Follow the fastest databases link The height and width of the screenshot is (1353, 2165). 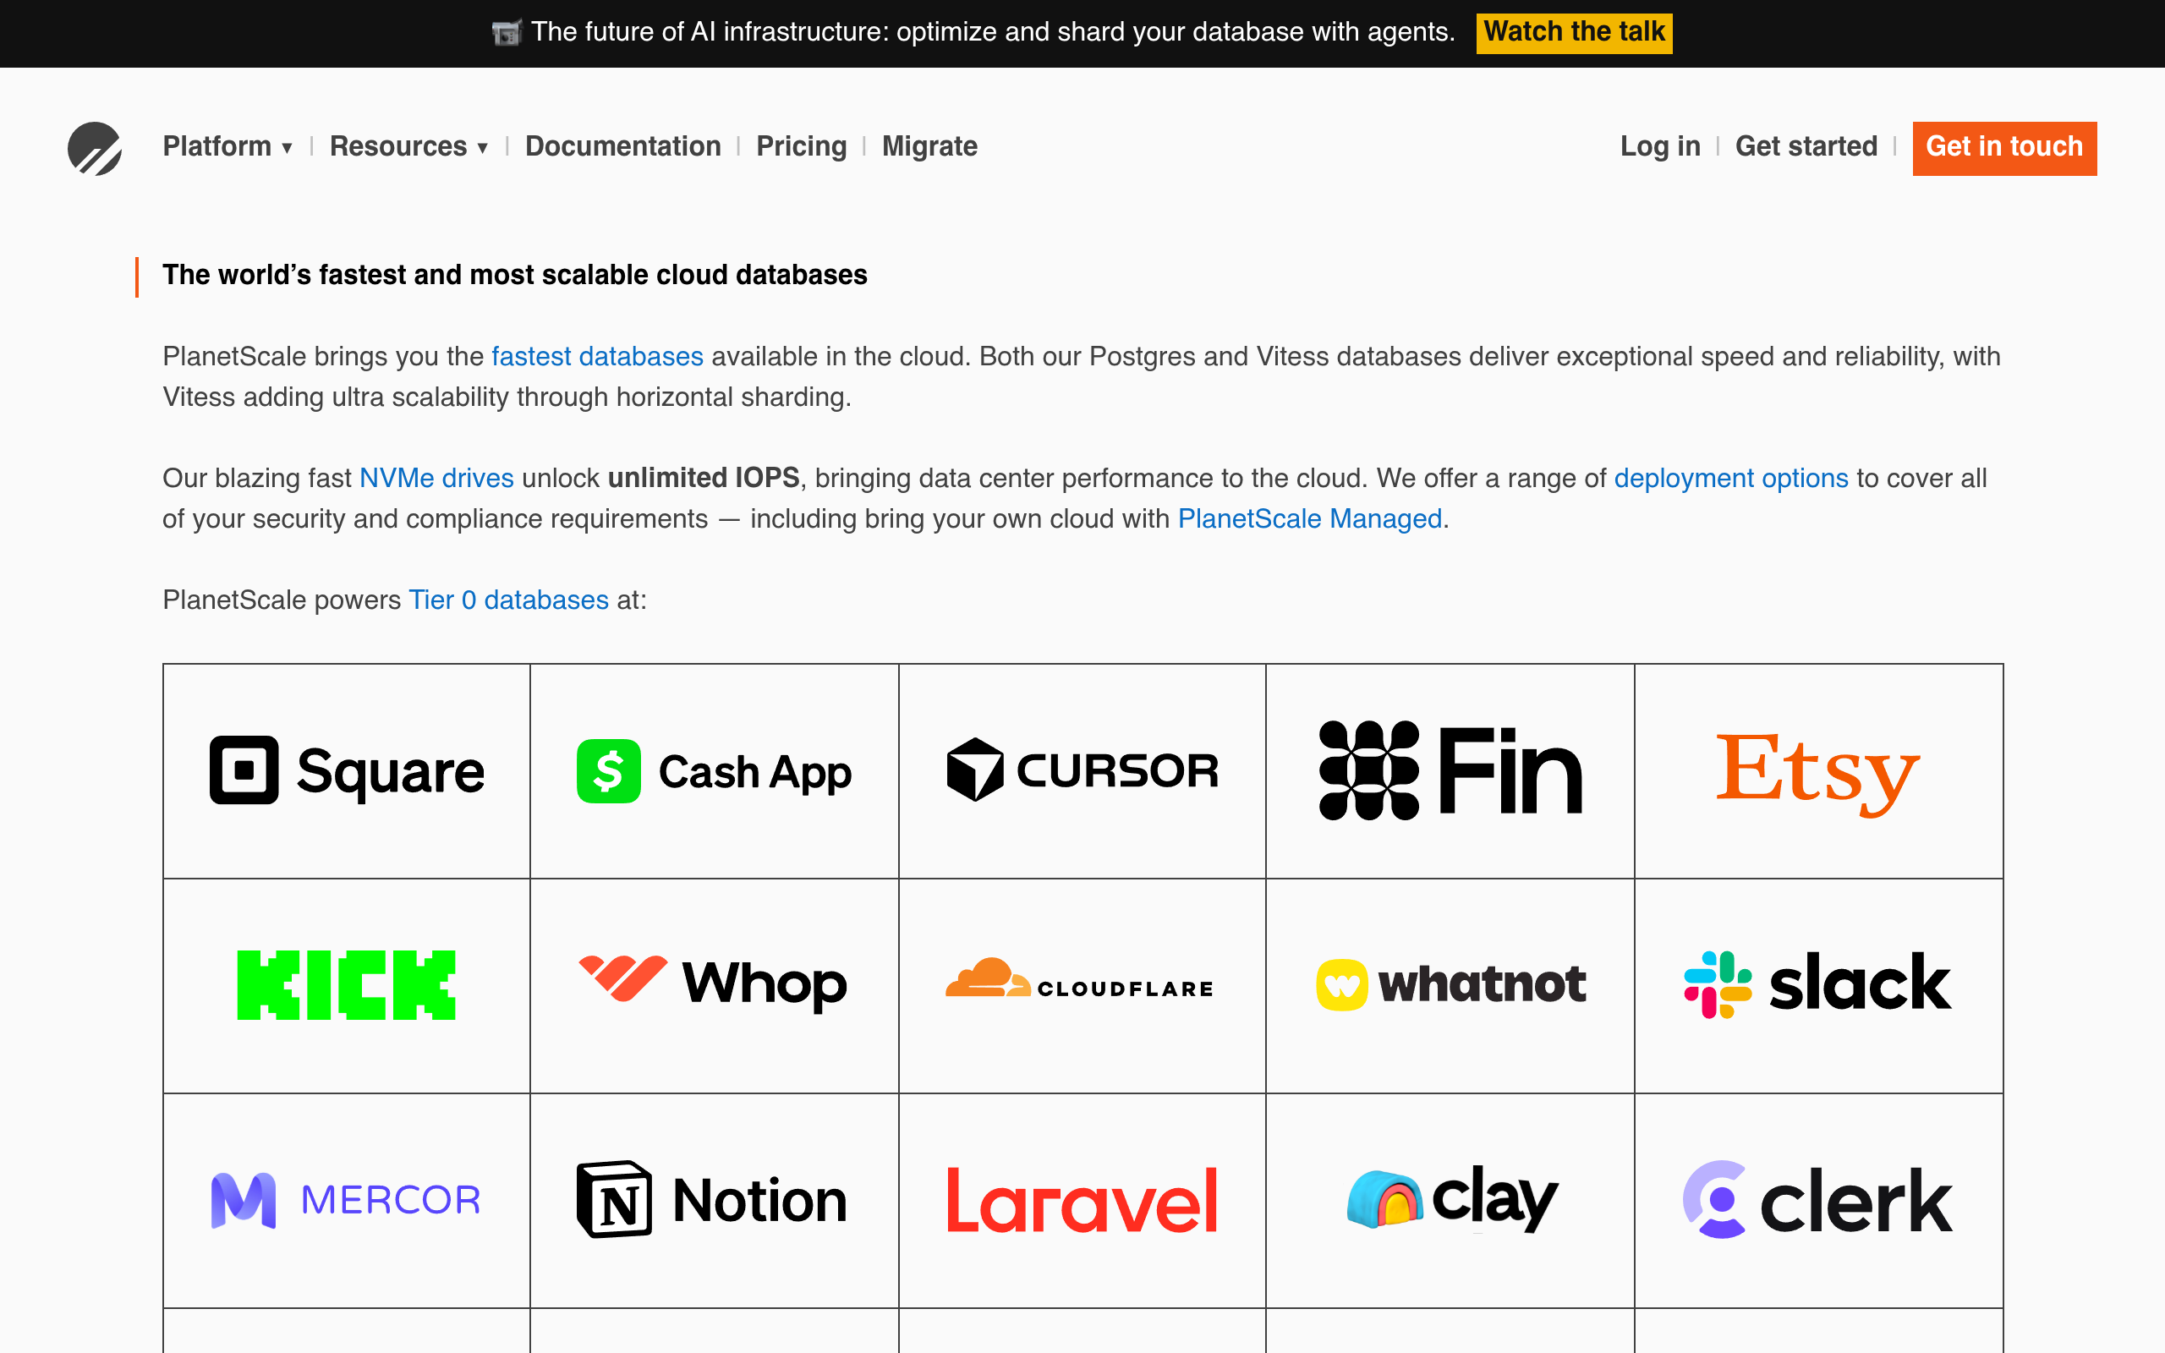(x=598, y=357)
